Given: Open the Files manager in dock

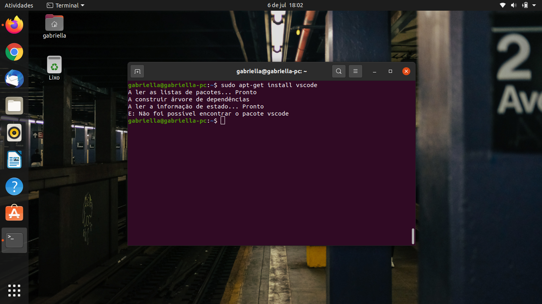Looking at the screenshot, I should pos(14,106).
